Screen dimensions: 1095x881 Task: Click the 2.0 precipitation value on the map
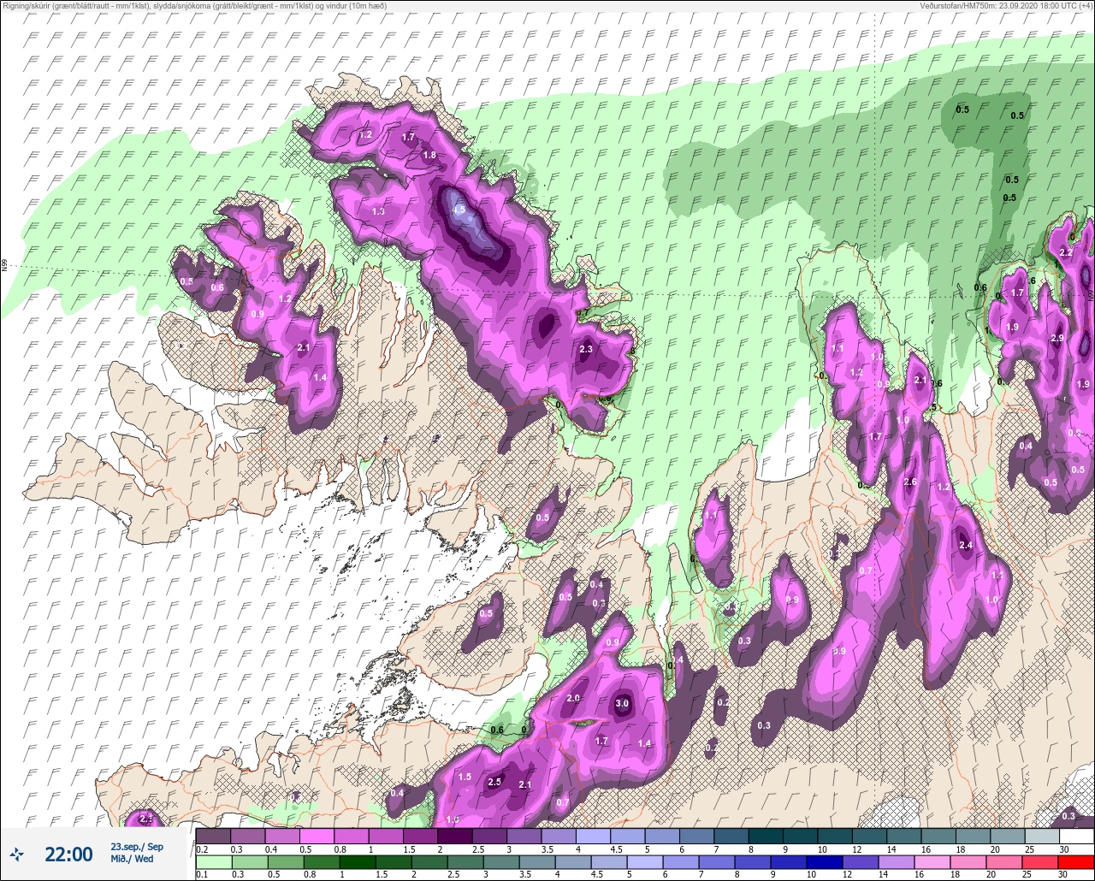[x=573, y=698]
